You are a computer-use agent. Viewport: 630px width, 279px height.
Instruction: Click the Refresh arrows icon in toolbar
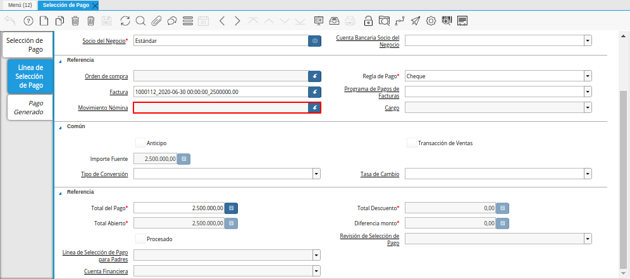coord(125,21)
